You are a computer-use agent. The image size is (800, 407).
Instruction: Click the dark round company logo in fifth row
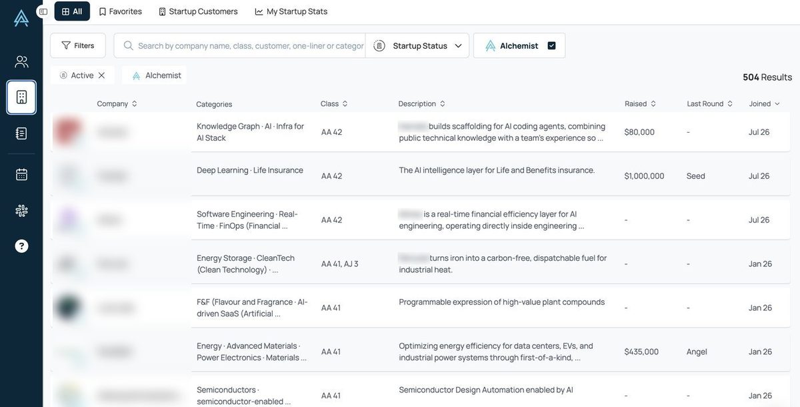point(68,308)
